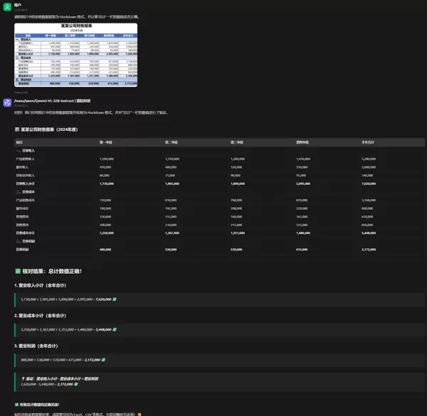Screen dimensions: 427x416
Task: Click the 项目 column header in the table
Action: [x=19, y=142]
